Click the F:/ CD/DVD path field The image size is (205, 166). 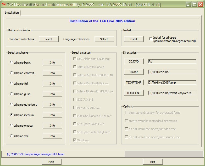tap(172, 61)
